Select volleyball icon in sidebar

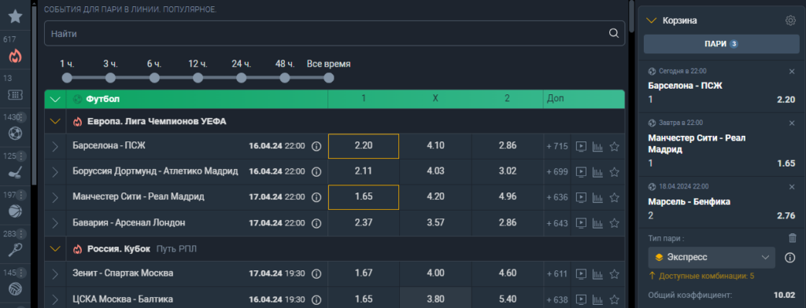[x=15, y=288]
